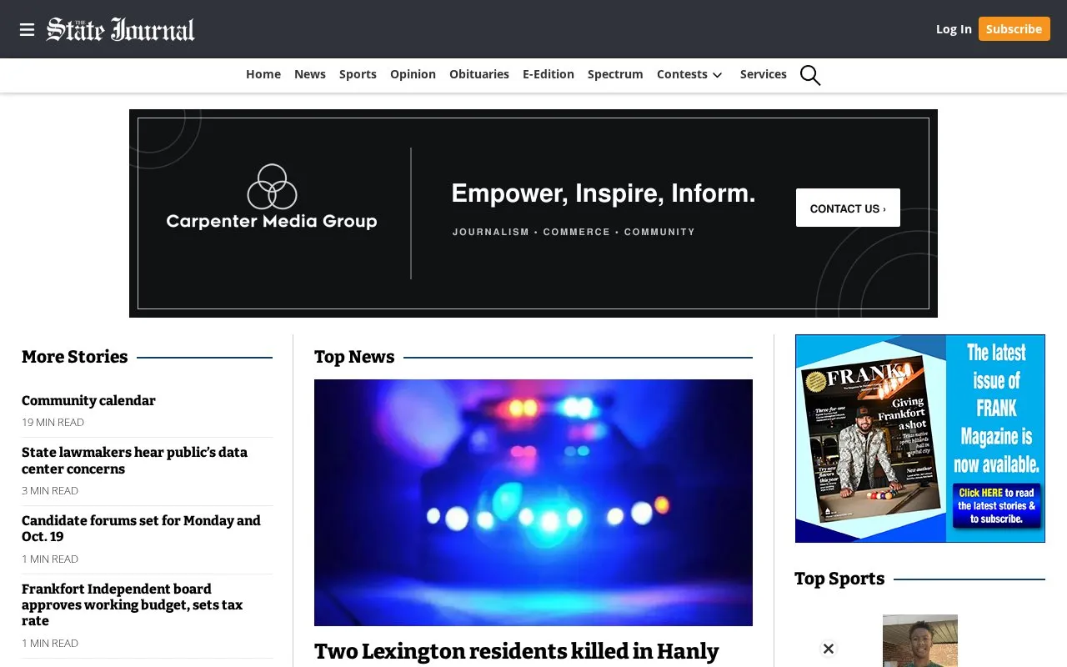Viewport: 1067px width, 667px height.
Task: Open the Sports section
Action: 358,74
